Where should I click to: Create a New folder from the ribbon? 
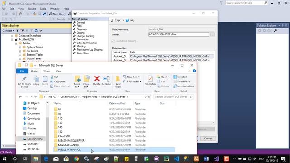click(118, 82)
